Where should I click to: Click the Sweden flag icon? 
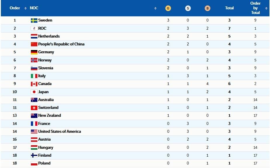click(x=34, y=20)
